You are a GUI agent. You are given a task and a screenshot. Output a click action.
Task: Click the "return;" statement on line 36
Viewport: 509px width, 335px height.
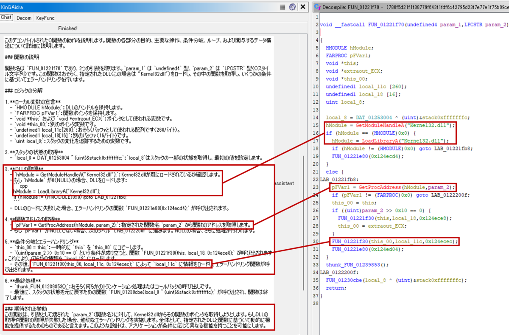pyautogui.click(x=336, y=288)
